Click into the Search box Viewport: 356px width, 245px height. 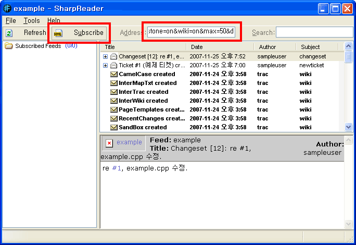pyautogui.click(x=314, y=32)
